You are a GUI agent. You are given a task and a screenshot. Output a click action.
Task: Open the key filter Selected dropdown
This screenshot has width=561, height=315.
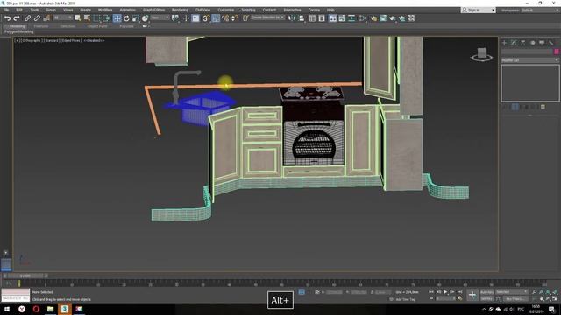point(512,291)
